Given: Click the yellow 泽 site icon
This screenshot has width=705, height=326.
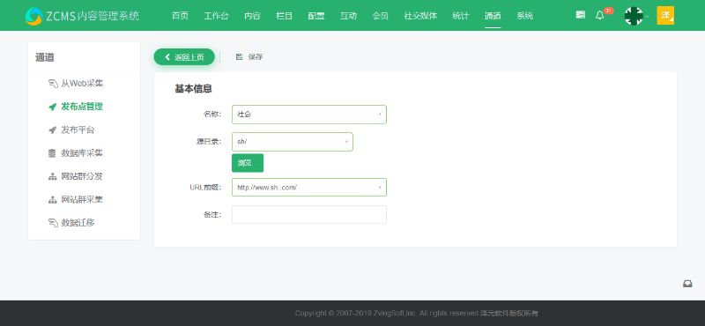Looking at the screenshot, I should (x=665, y=15).
